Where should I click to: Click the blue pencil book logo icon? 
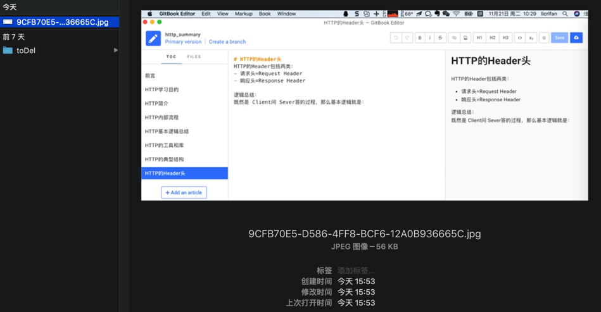153,38
